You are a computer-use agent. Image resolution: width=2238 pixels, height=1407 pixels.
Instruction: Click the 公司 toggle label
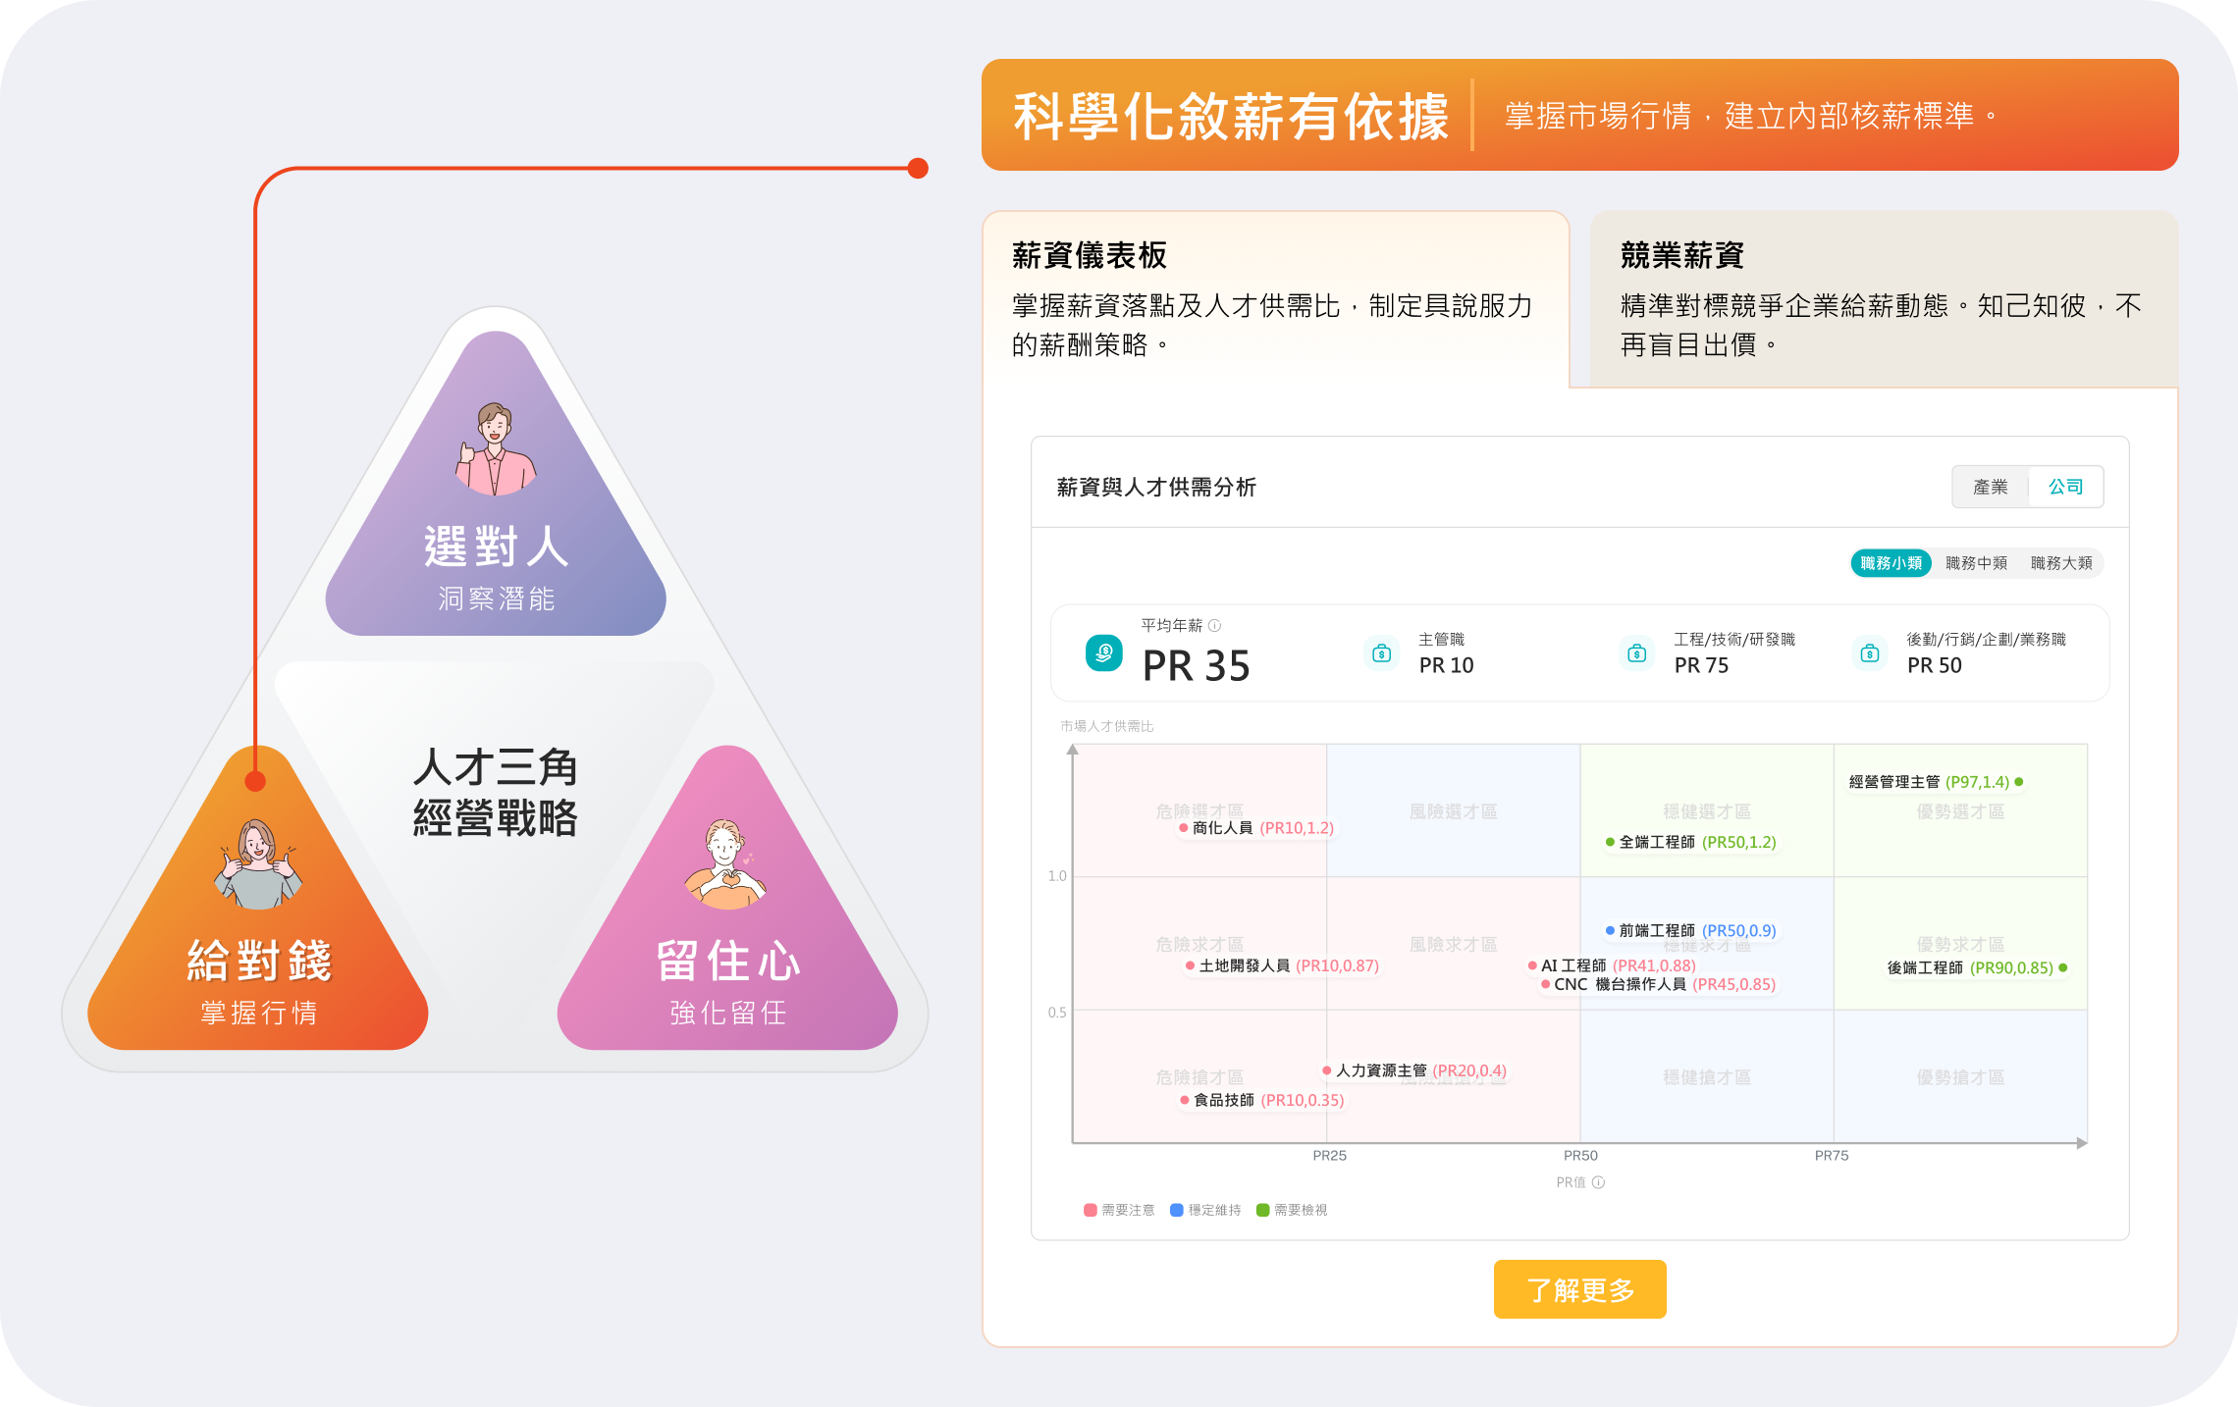[x=2067, y=487]
